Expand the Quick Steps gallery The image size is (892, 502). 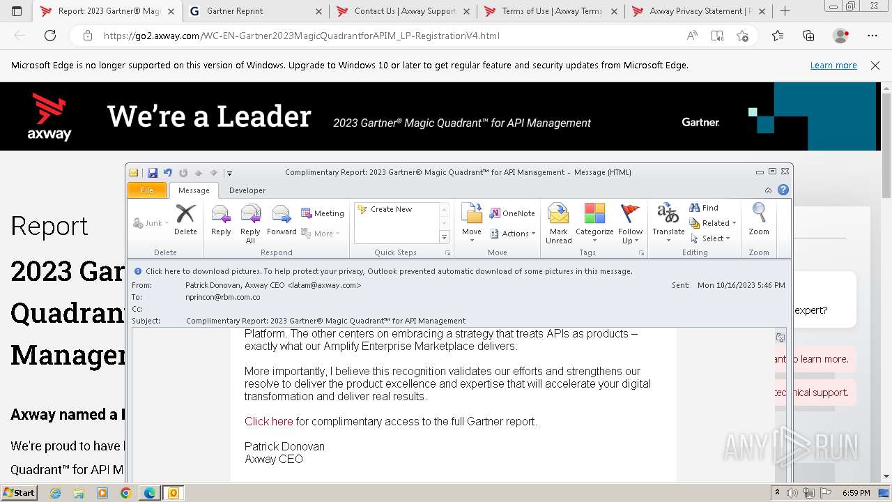tap(444, 237)
